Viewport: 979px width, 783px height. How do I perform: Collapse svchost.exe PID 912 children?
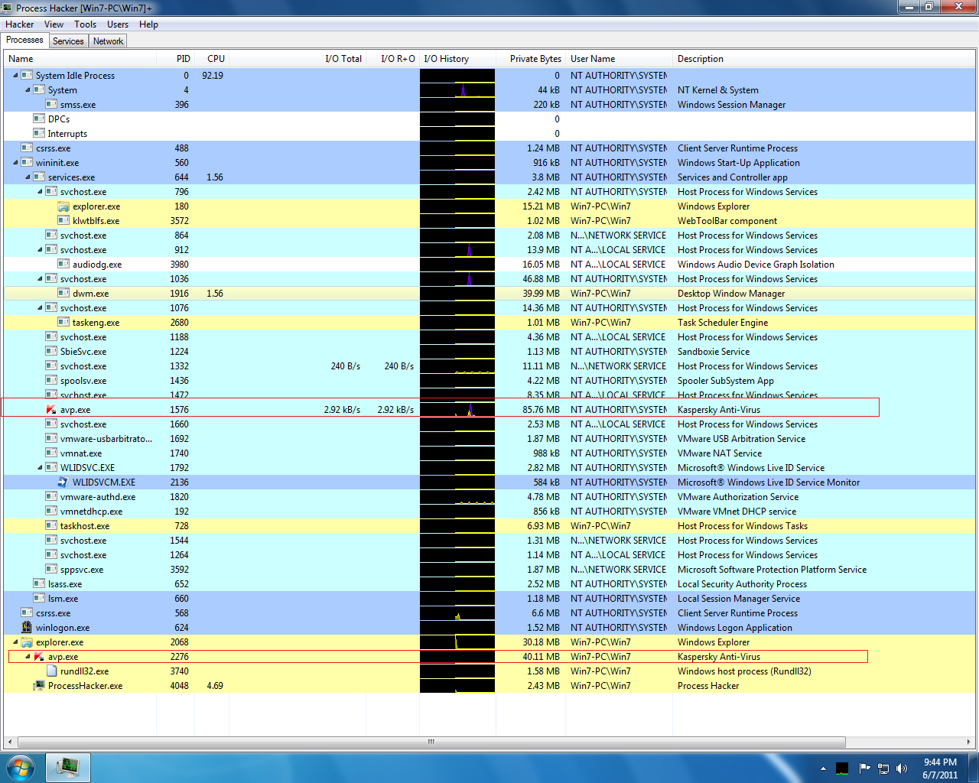(x=40, y=250)
